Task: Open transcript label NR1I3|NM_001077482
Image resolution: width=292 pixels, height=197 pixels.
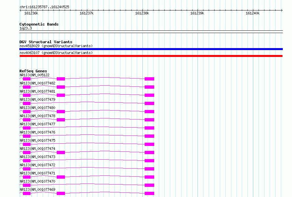Action: click(37, 83)
